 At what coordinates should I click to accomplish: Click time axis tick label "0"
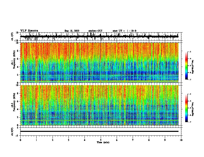click(x=20, y=140)
